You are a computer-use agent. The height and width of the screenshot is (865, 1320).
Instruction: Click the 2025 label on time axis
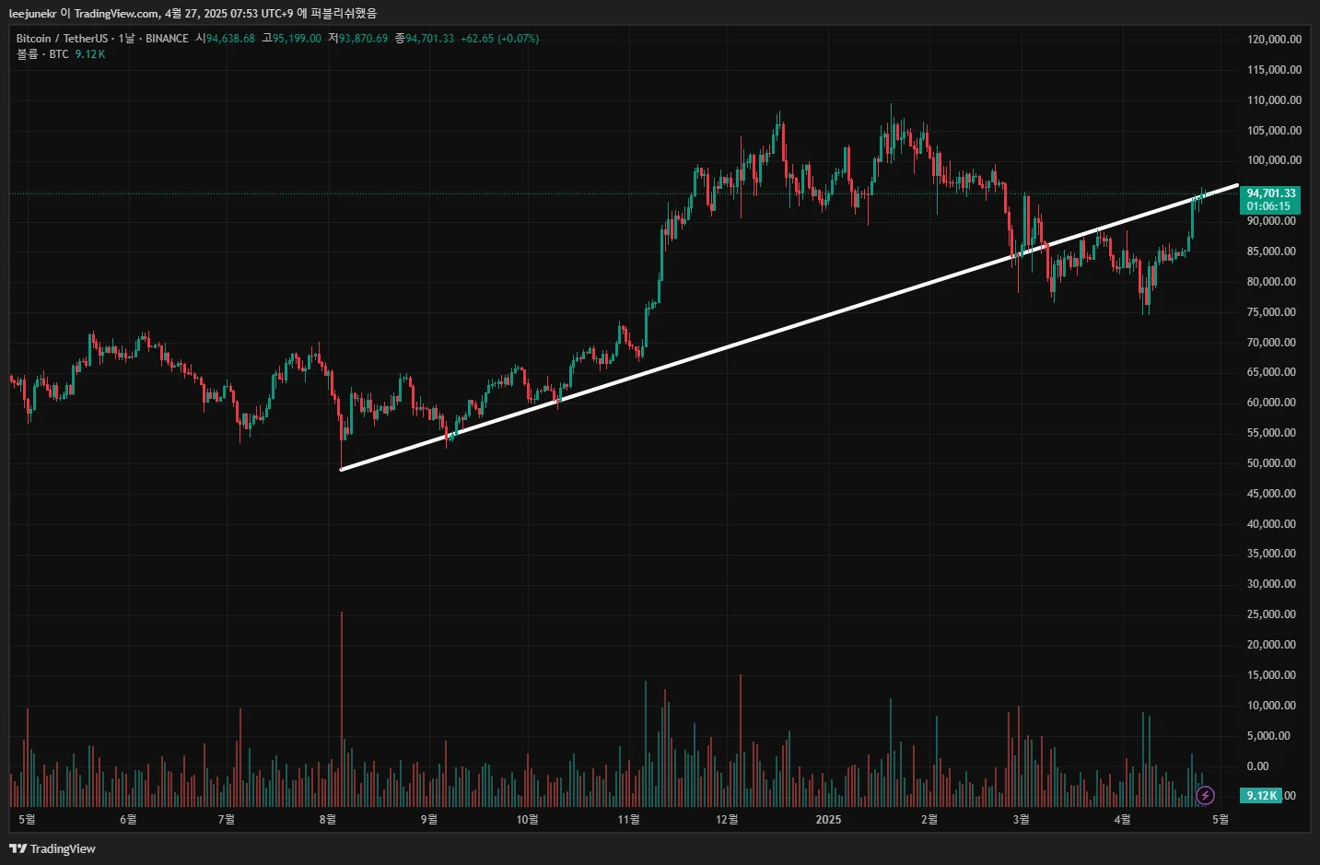coord(828,820)
